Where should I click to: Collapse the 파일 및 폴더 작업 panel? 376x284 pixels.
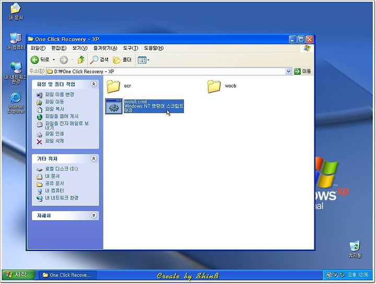click(93, 84)
